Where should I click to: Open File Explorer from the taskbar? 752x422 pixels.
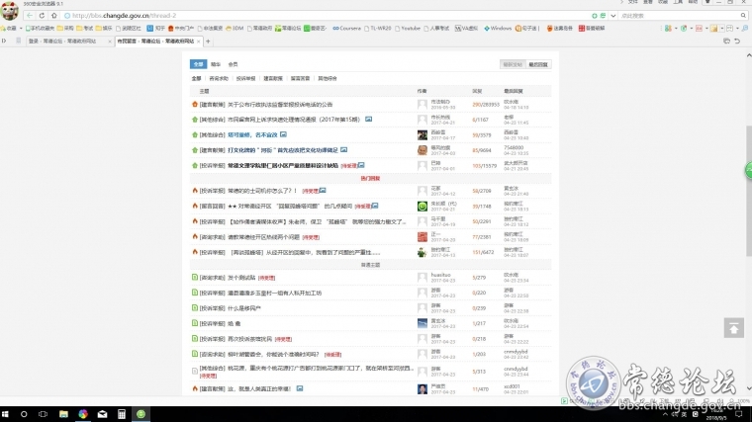pos(63,414)
